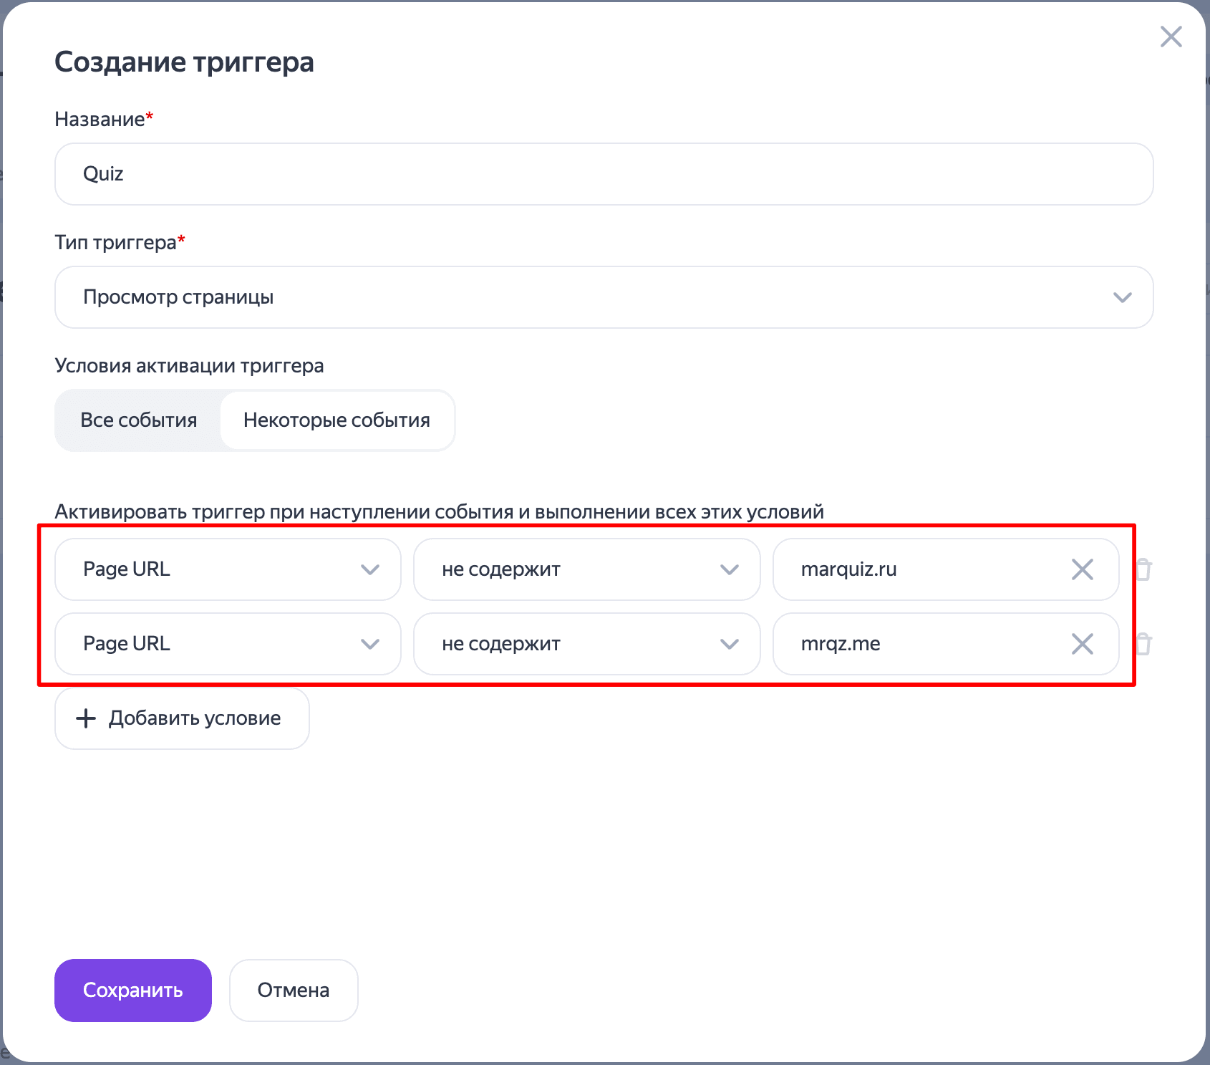Select the Все события option
Viewport: 1210px width, 1065px height.
(x=138, y=420)
